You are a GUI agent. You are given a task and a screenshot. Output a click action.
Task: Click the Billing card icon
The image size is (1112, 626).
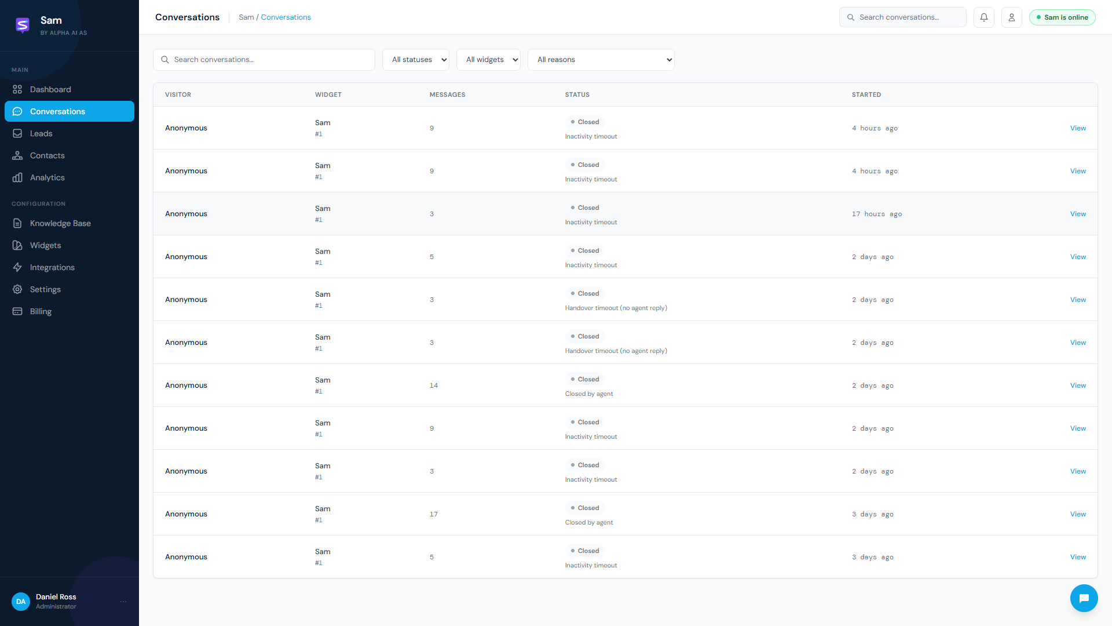tap(17, 311)
